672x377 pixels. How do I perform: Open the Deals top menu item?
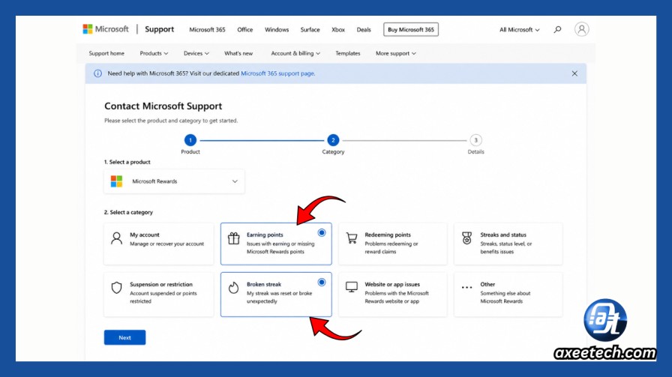[x=364, y=29]
